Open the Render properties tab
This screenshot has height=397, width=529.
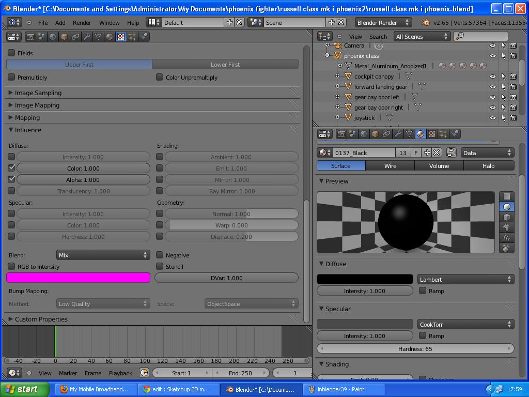pyautogui.click(x=341, y=134)
